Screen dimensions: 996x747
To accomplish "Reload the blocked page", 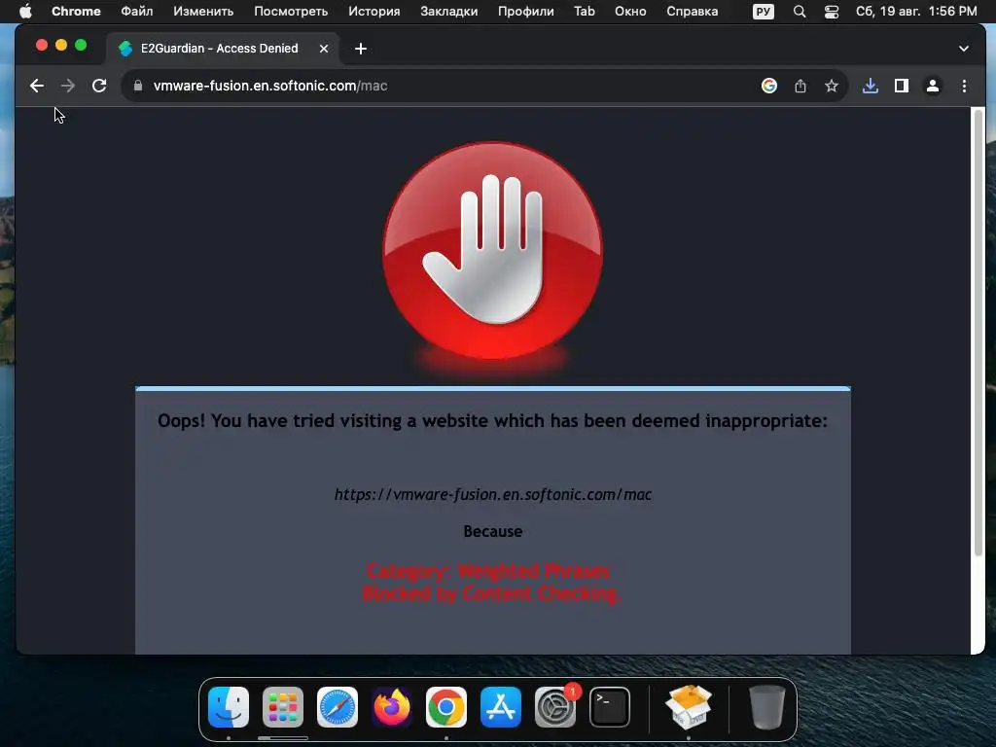I will (99, 86).
